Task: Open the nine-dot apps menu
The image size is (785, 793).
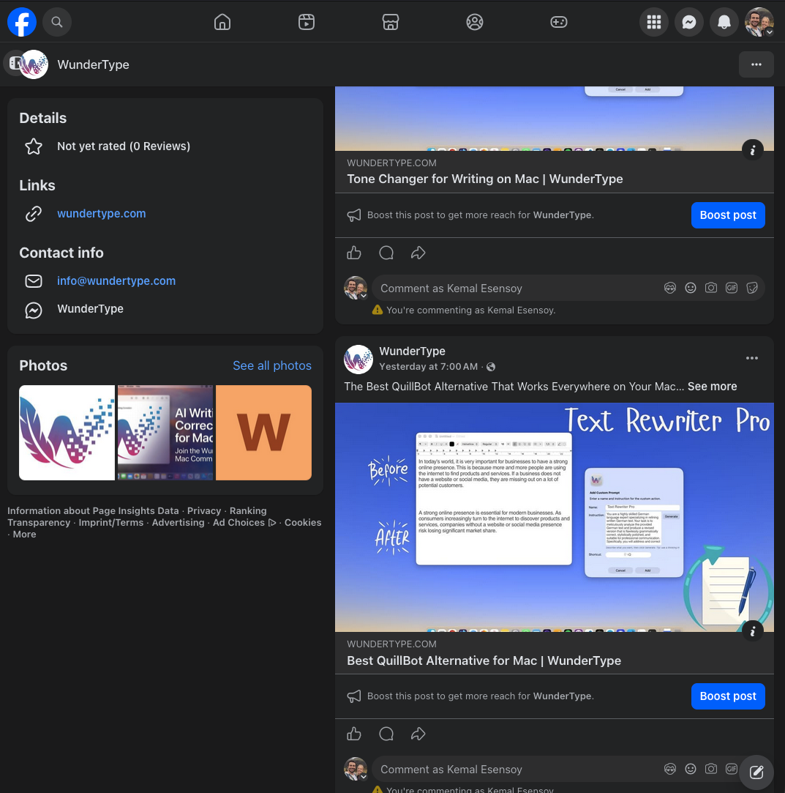Action: (x=653, y=22)
